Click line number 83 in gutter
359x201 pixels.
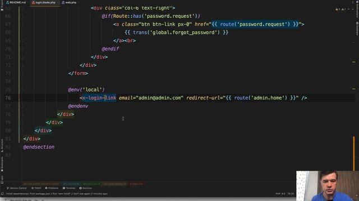click(8, 155)
